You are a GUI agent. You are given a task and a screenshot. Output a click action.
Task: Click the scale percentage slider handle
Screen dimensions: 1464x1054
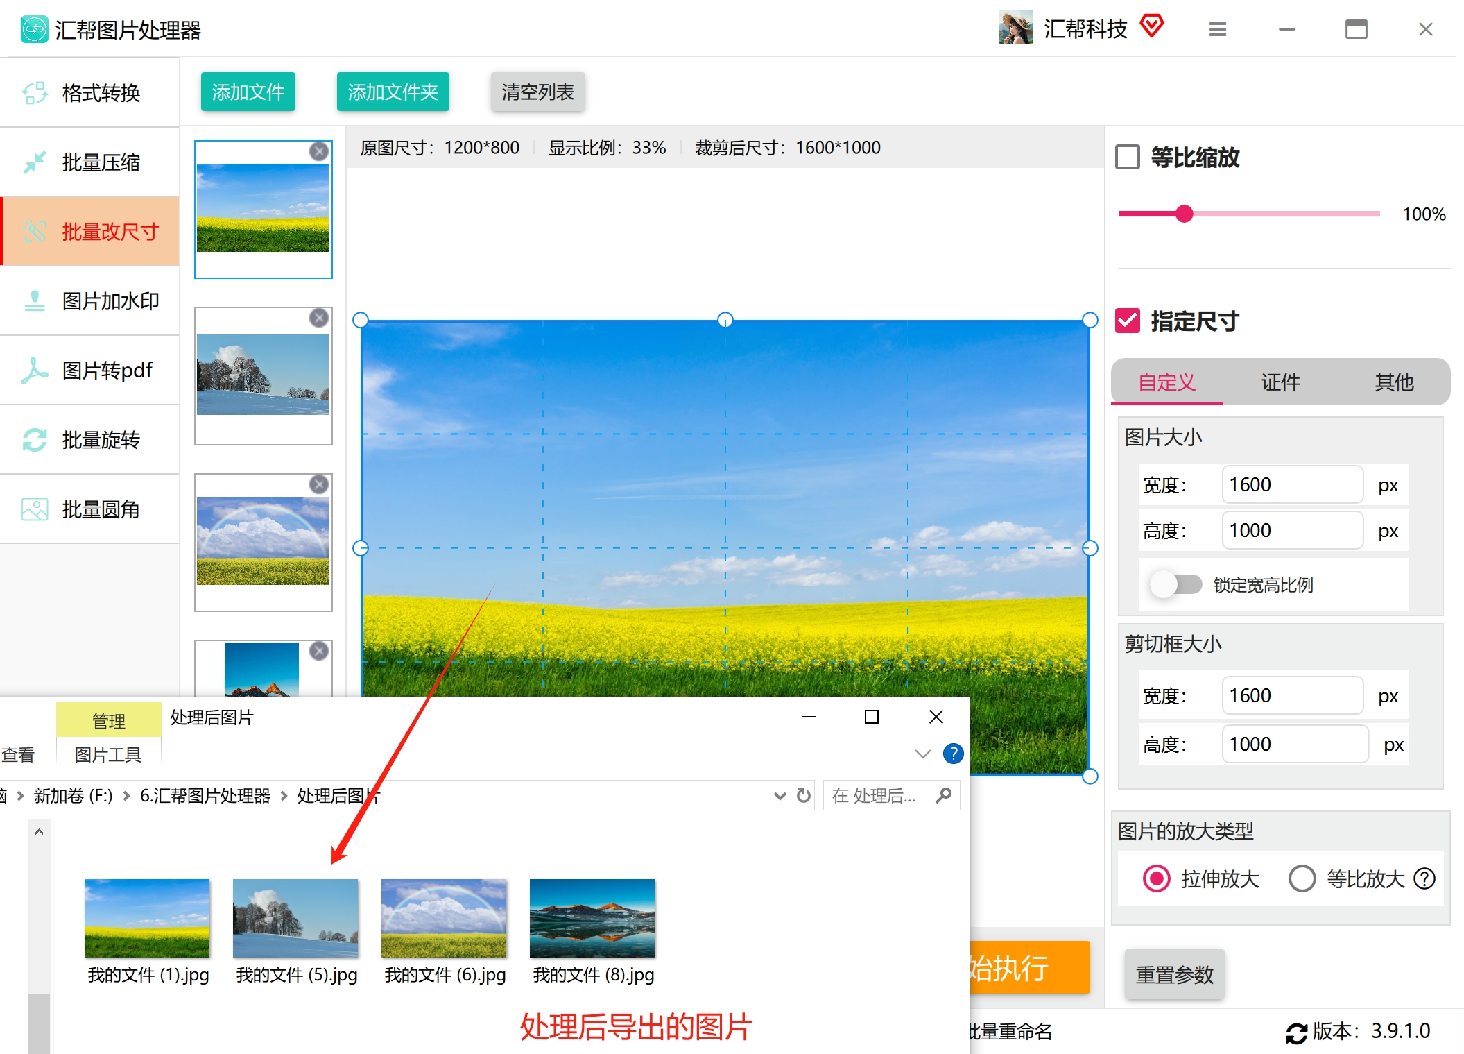click(1185, 214)
